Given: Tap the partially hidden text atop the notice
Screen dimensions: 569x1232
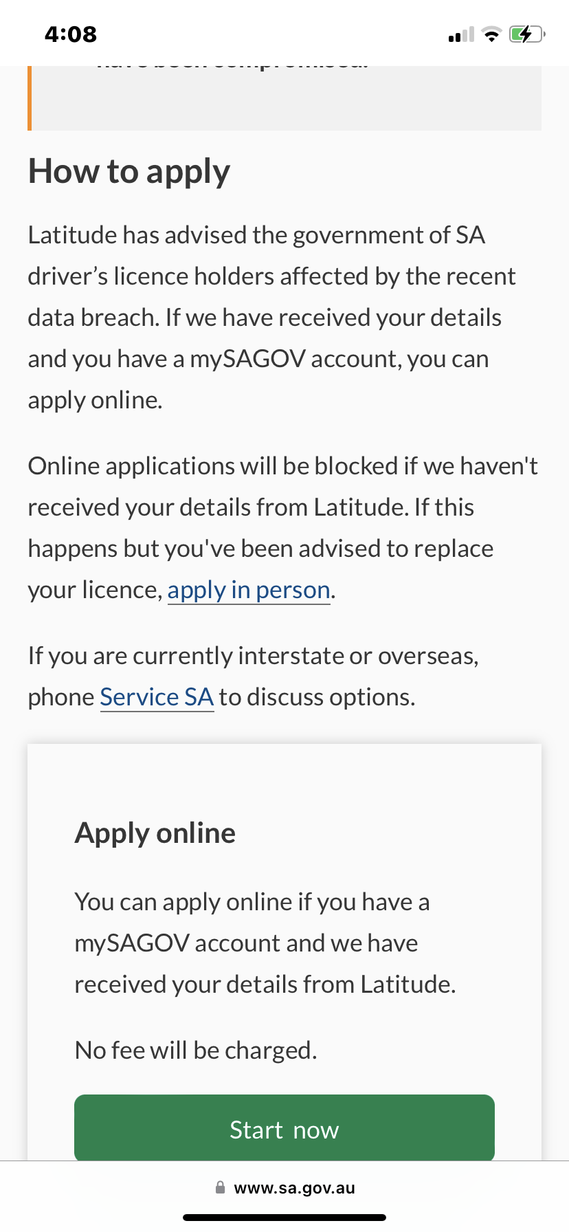Looking at the screenshot, I should 232,67.
